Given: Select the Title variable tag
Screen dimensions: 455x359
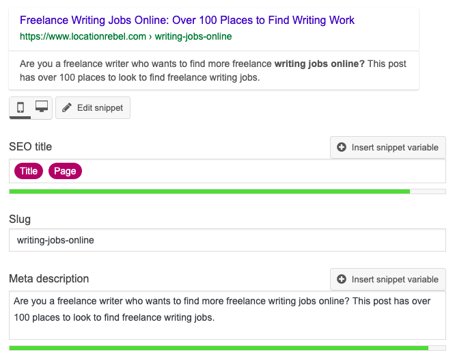Looking at the screenshot, I should 29,171.
